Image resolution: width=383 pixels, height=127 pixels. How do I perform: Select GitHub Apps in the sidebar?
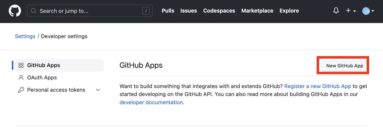[59, 65]
